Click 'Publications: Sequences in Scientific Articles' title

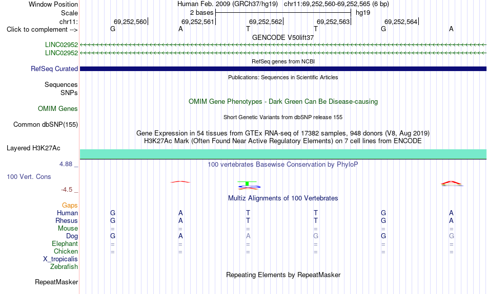point(283,77)
